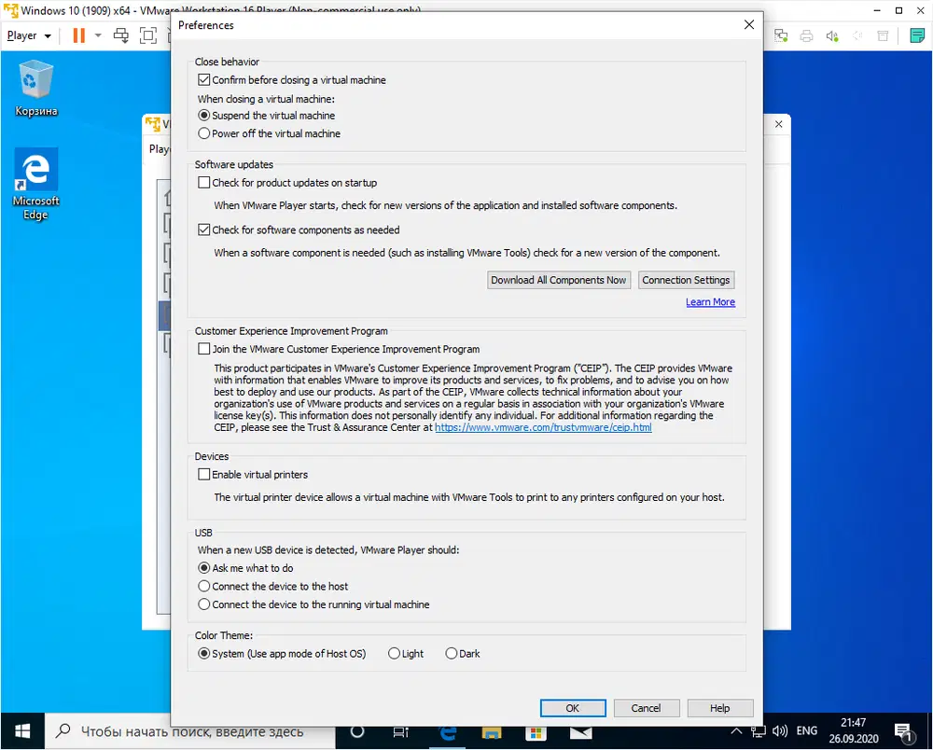
Task: Click the VMware Player title bar icon
Action: [10, 10]
